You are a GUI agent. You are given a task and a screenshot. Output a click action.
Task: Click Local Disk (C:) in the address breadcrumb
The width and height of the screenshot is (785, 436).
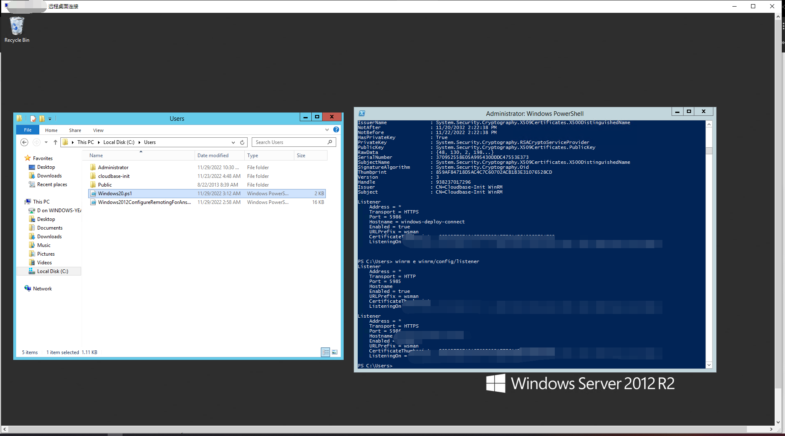[119, 142]
